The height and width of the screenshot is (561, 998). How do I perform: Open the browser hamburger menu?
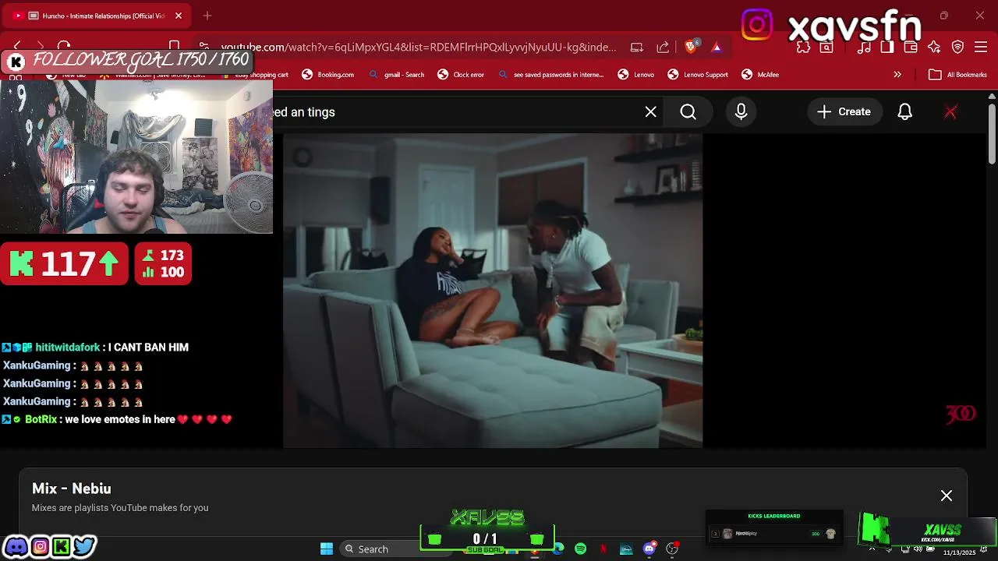(x=982, y=47)
